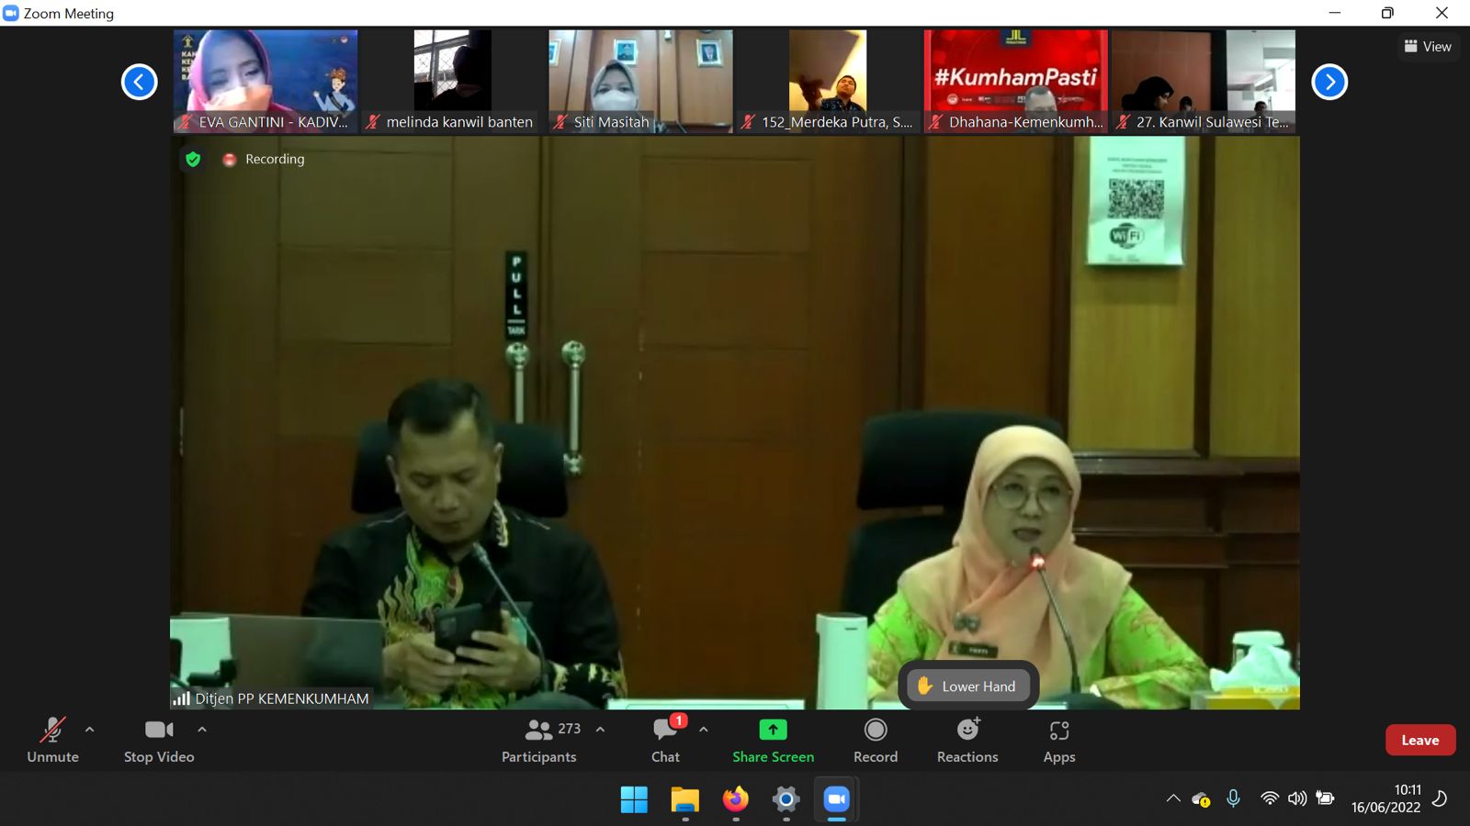The height and width of the screenshot is (826, 1470).
Task: Click the green encryption shield icon
Action: click(193, 159)
